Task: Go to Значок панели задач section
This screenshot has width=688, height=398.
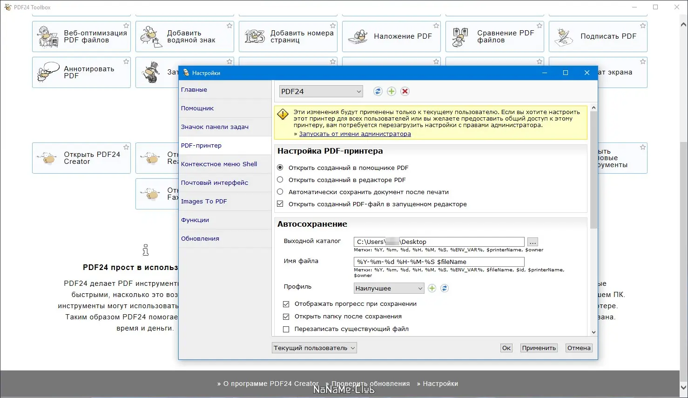Action: pos(225,127)
